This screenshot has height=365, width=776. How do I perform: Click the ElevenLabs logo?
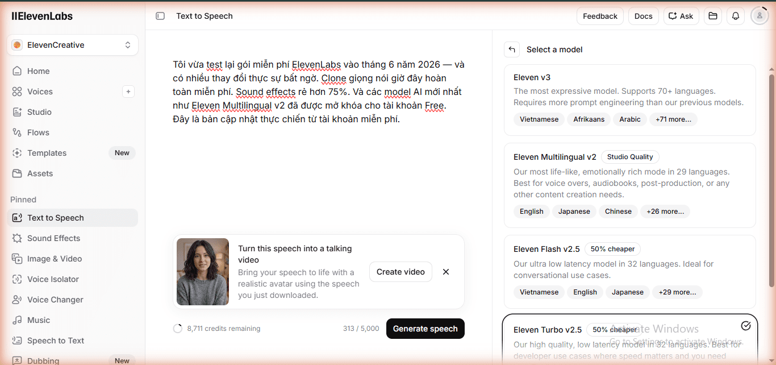point(43,16)
